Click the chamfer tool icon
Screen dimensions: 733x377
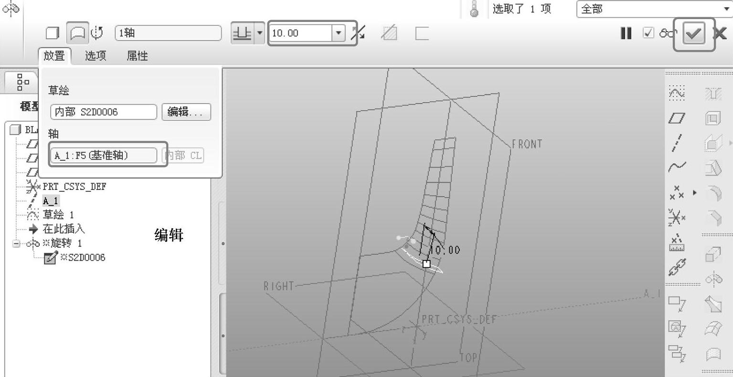click(713, 218)
